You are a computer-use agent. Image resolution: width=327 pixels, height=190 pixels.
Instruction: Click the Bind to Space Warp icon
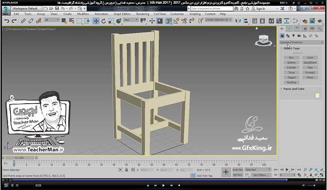click(38, 21)
